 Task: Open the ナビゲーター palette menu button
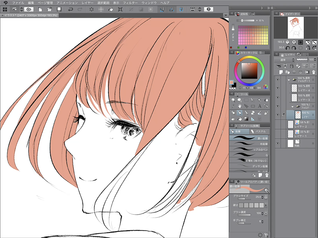click(x=276, y=14)
